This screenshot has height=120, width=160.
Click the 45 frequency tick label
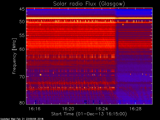point(22,9)
